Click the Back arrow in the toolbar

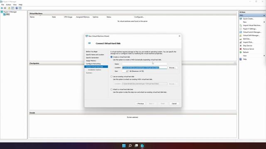pos(2,8)
